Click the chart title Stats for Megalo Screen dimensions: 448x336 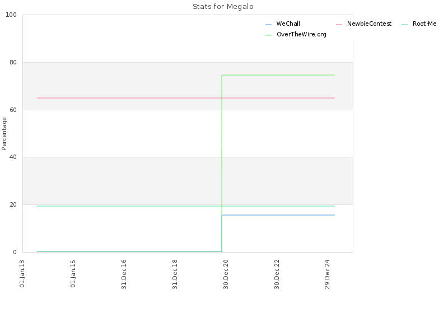tap(223, 7)
